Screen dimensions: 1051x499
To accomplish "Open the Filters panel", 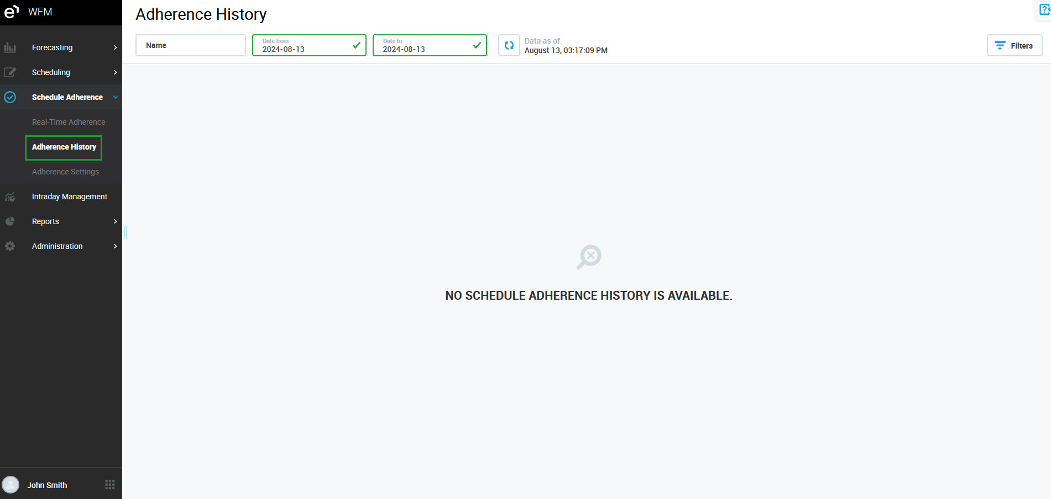I will (1014, 45).
